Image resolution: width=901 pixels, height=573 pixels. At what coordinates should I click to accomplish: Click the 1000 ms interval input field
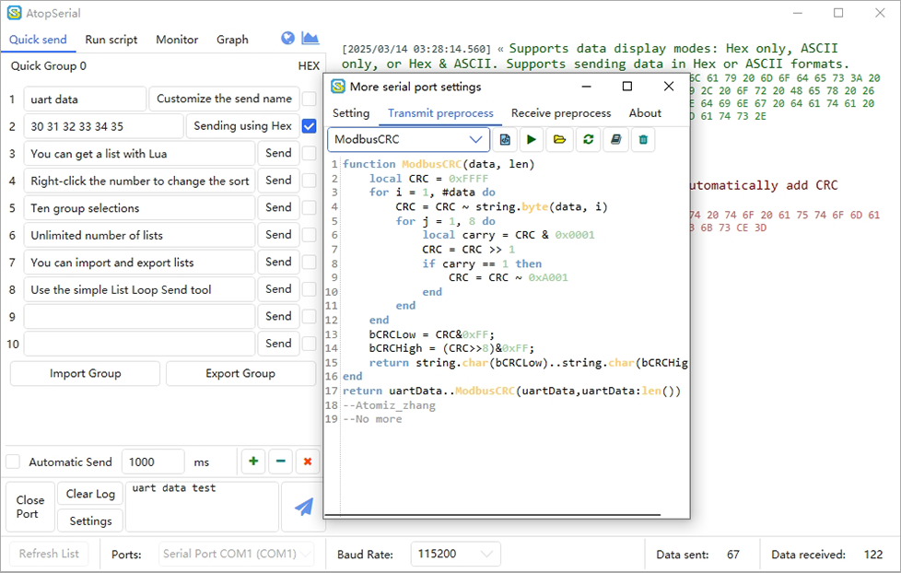coord(153,462)
